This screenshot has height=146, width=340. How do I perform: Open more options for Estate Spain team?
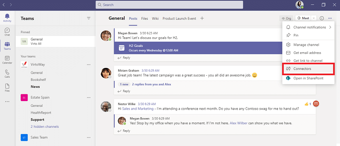click(x=89, y=97)
